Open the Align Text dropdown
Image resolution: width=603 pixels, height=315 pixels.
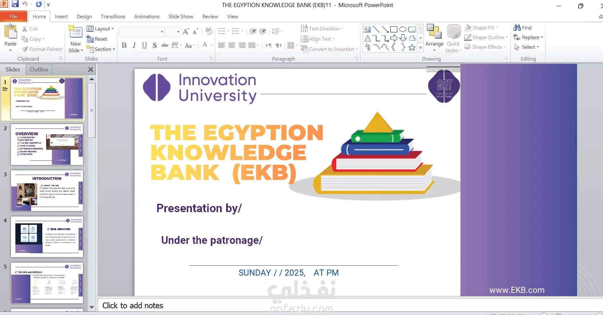coord(318,39)
